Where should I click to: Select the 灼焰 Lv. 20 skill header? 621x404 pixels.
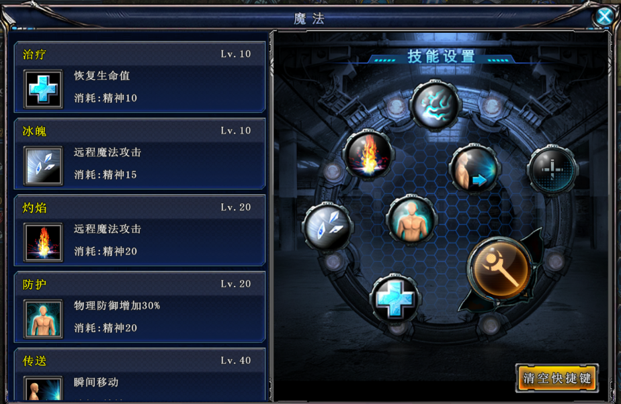139,207
